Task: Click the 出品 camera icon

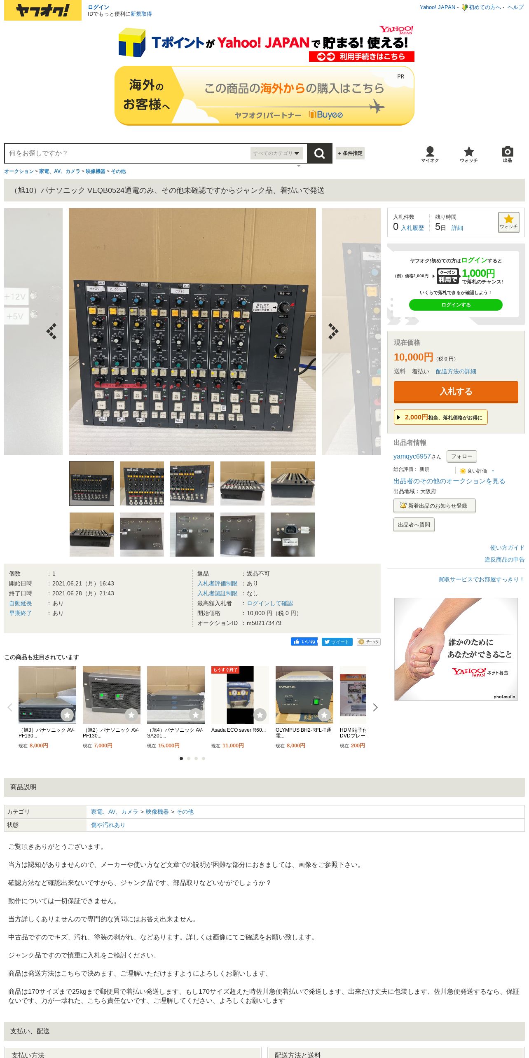Action: point(508,154)
